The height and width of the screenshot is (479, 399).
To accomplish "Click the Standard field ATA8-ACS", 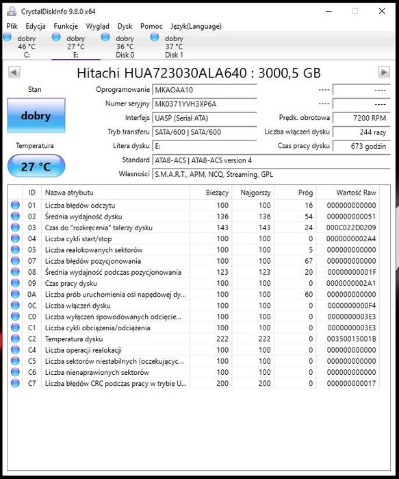I will (271, 160).
